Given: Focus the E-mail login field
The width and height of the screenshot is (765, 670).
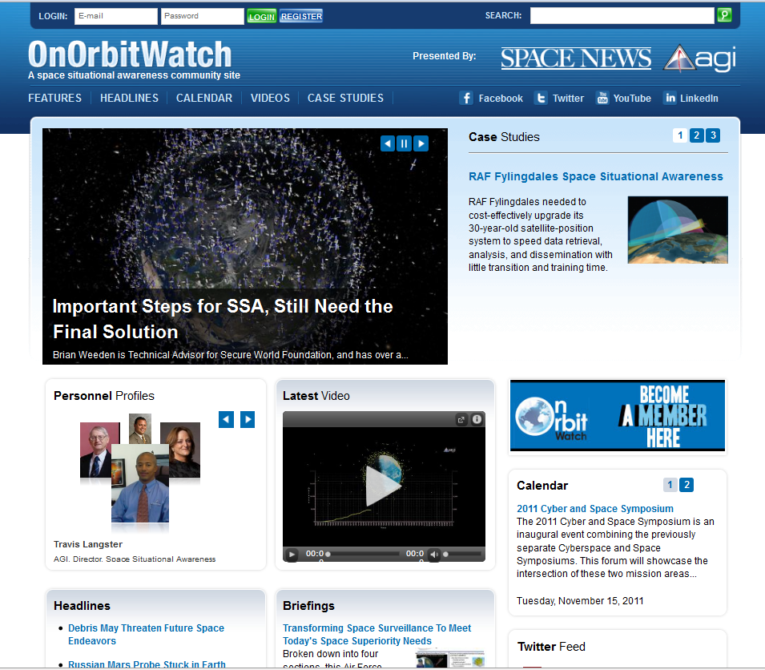Looking at the screenshot, I should [116, 16].
